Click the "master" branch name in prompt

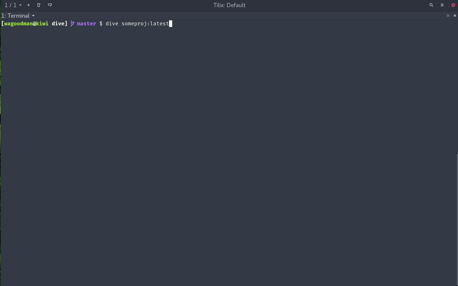pyautogui.click(x=86, y=23)
